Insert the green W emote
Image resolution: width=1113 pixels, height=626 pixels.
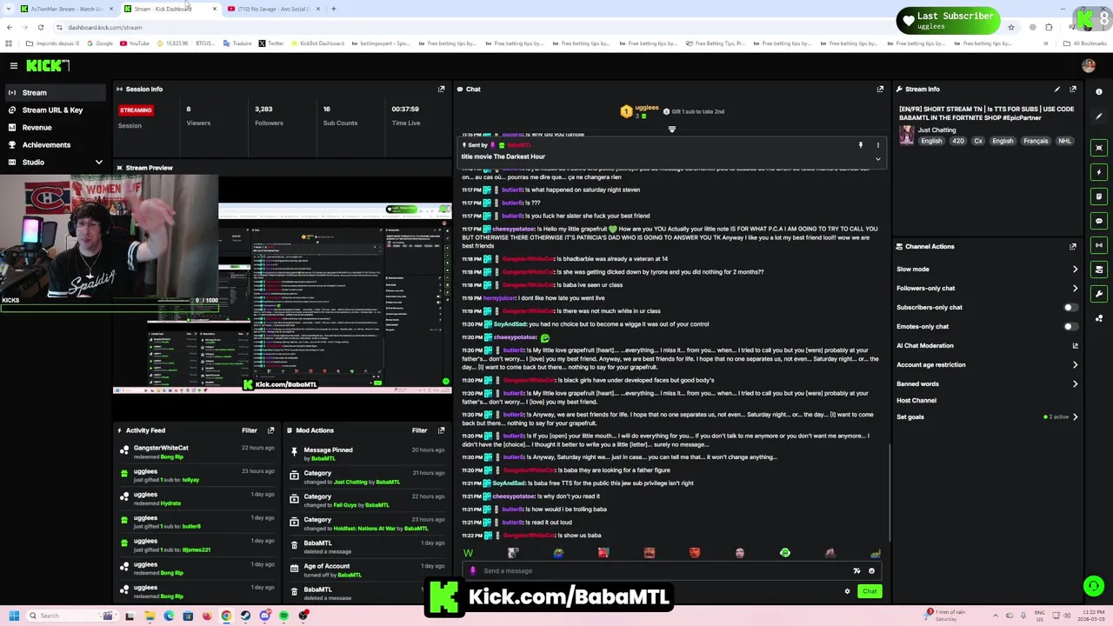tap(468, 553)
